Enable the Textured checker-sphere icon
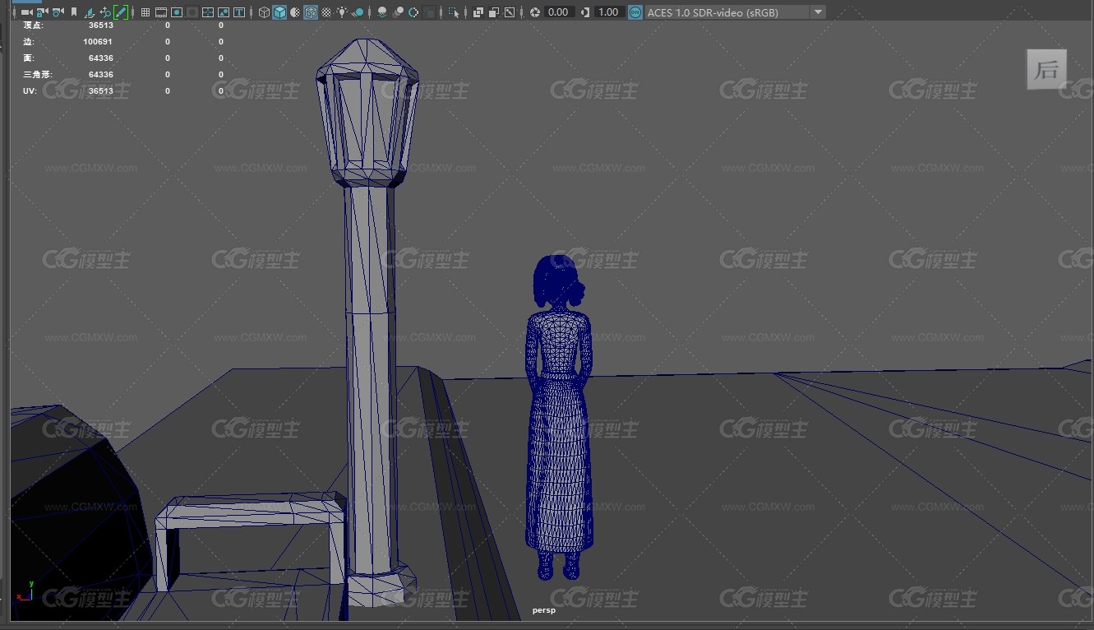The height and width of the screenshot is (630, 1094). tap(326, 12)
